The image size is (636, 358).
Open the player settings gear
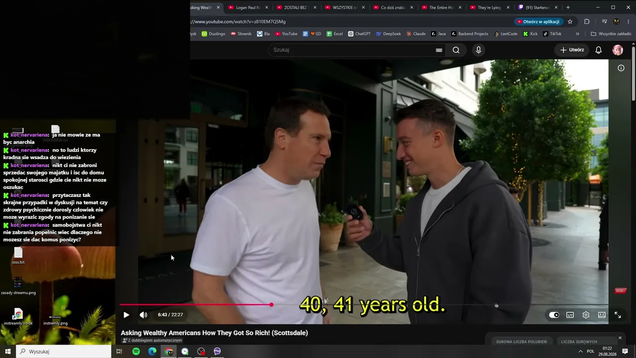click(x=586, y=315)
